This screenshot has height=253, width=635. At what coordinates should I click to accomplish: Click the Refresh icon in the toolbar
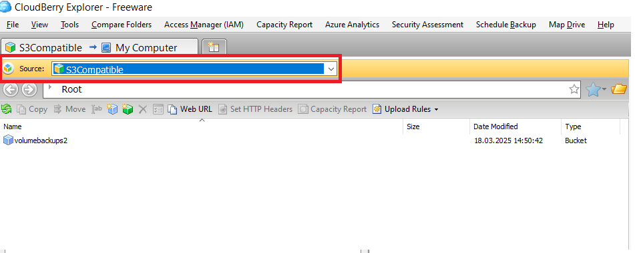[6, 109]
